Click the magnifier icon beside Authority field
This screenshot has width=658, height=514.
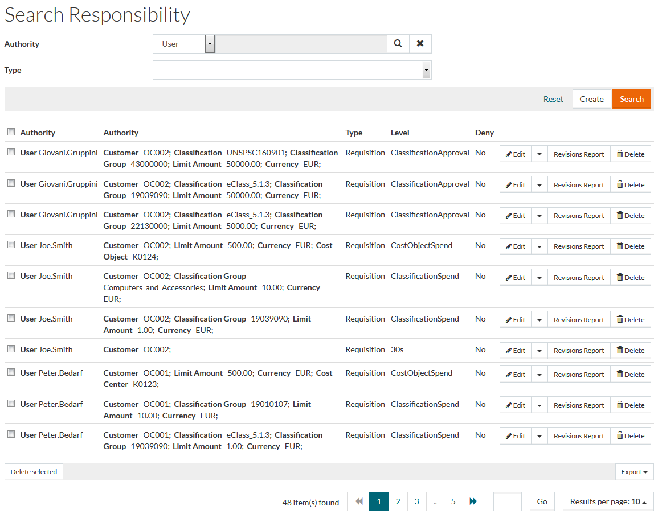[398, 44]
